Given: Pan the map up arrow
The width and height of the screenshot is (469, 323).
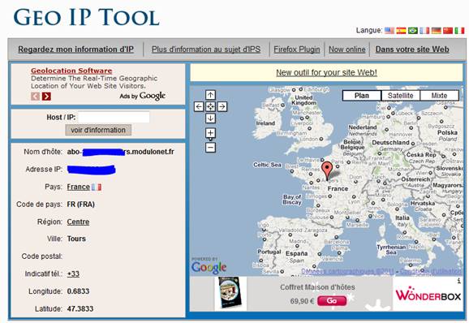Looking at the screenshot, I should coord(211,95).
